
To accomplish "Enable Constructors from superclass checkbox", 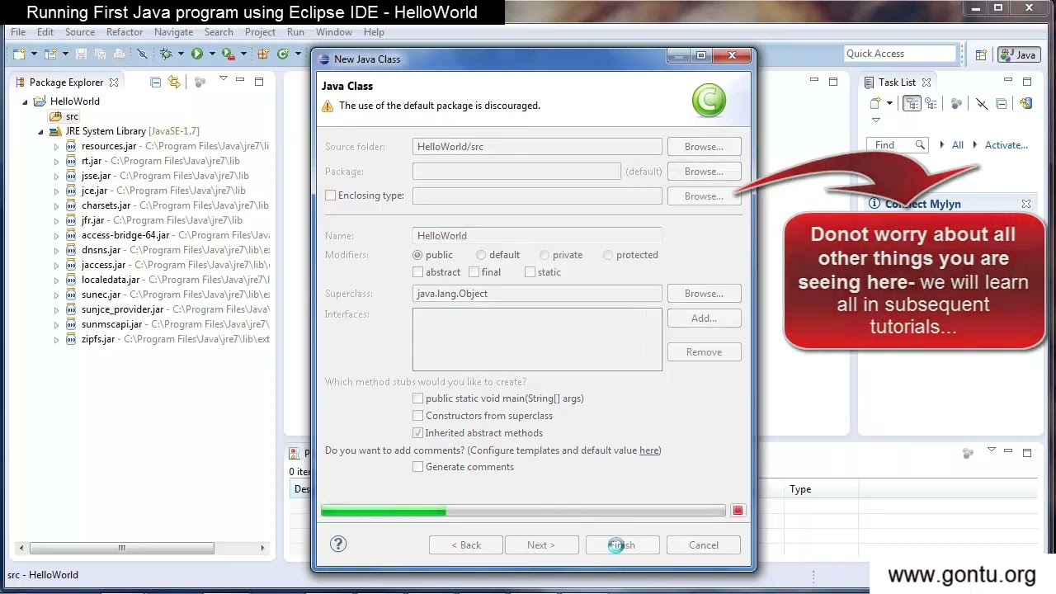I will click(417, 416).
